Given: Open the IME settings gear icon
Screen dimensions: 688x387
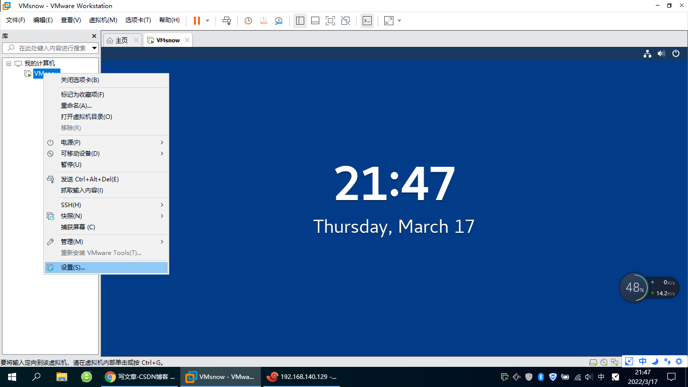Looking at the screenshot, I should 679,361.
